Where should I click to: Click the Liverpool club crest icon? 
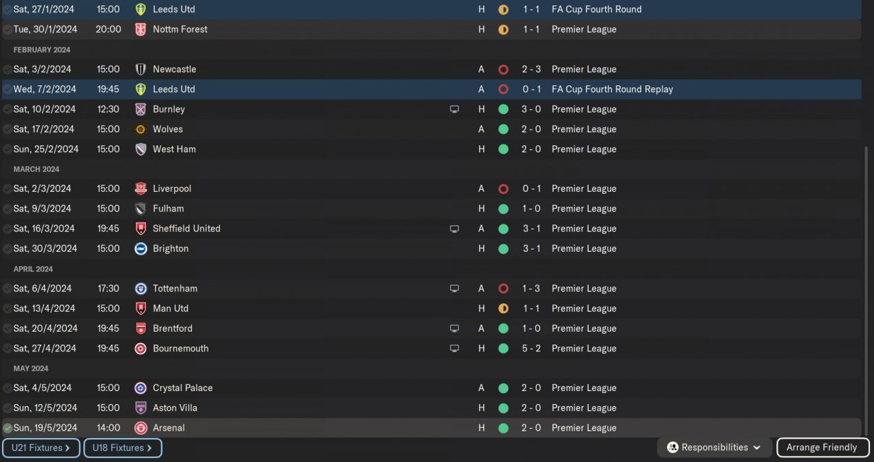tap(141, 188)
